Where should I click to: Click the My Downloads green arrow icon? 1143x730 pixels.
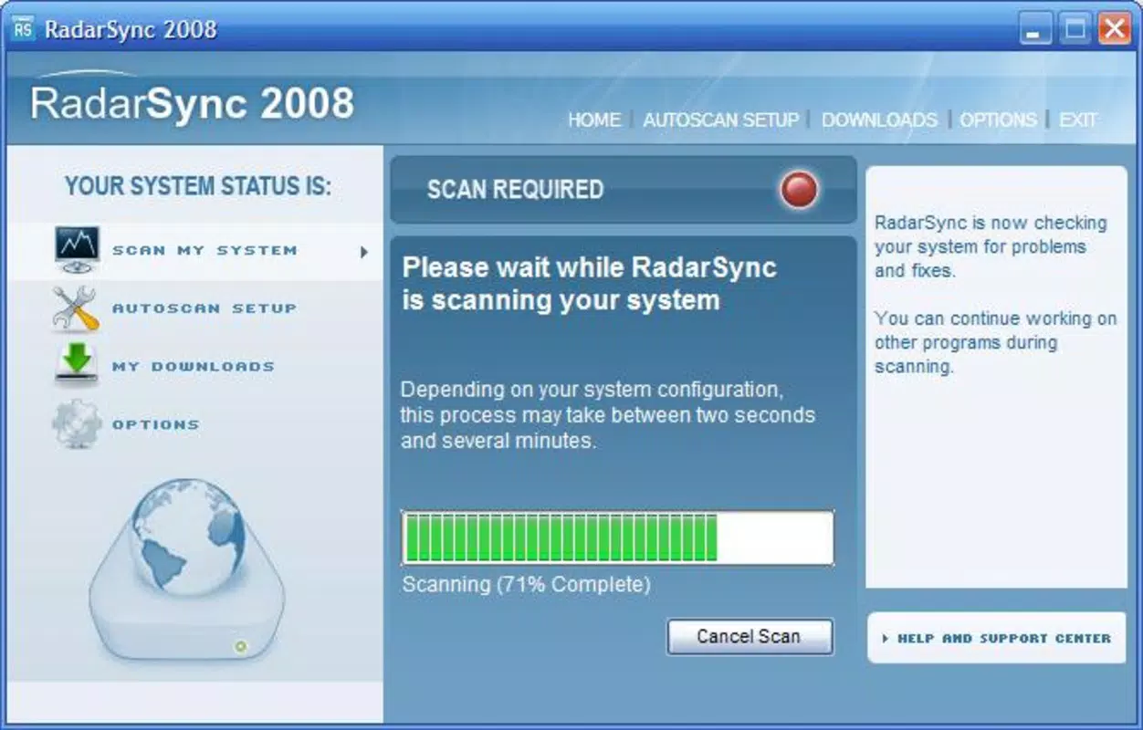76,366
